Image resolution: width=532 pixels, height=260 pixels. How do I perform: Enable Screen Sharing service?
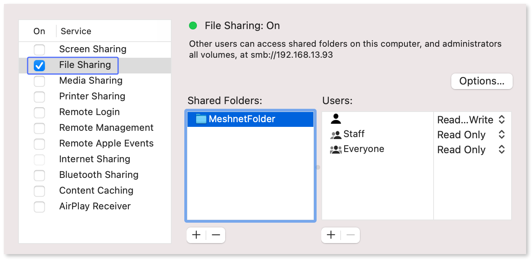pyautogui.click(x=39, y=49)
